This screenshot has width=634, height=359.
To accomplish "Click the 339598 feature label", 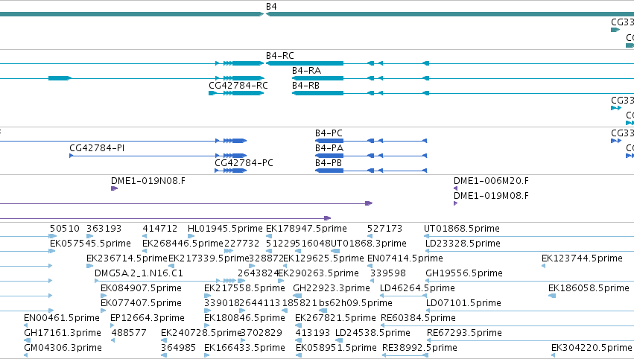I will pyautogui.click(x=387, y=273).
